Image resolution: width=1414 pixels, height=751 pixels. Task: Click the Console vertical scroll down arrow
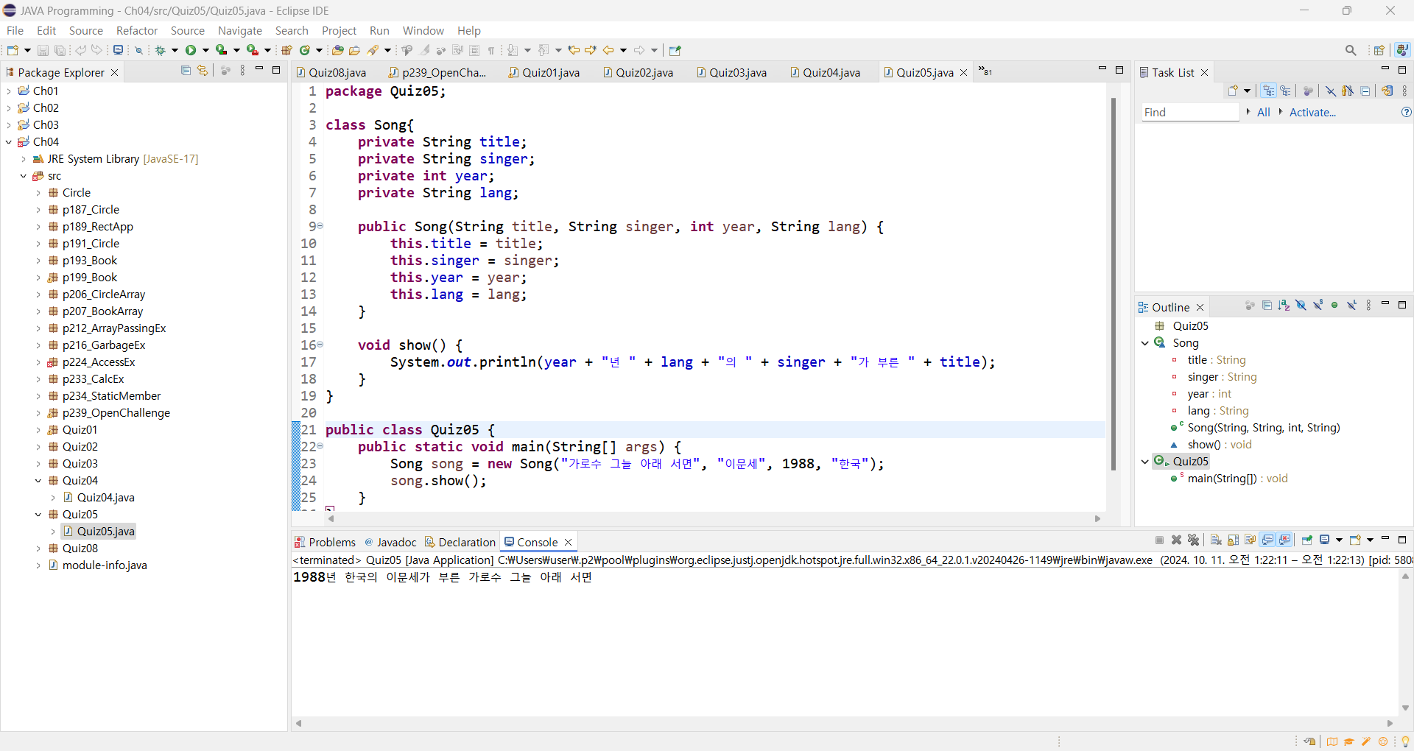tap(1405, 708)
